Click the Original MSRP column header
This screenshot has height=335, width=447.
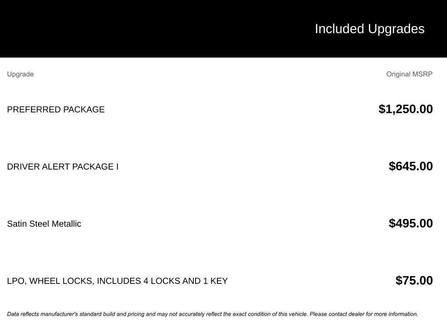[409, 74]
